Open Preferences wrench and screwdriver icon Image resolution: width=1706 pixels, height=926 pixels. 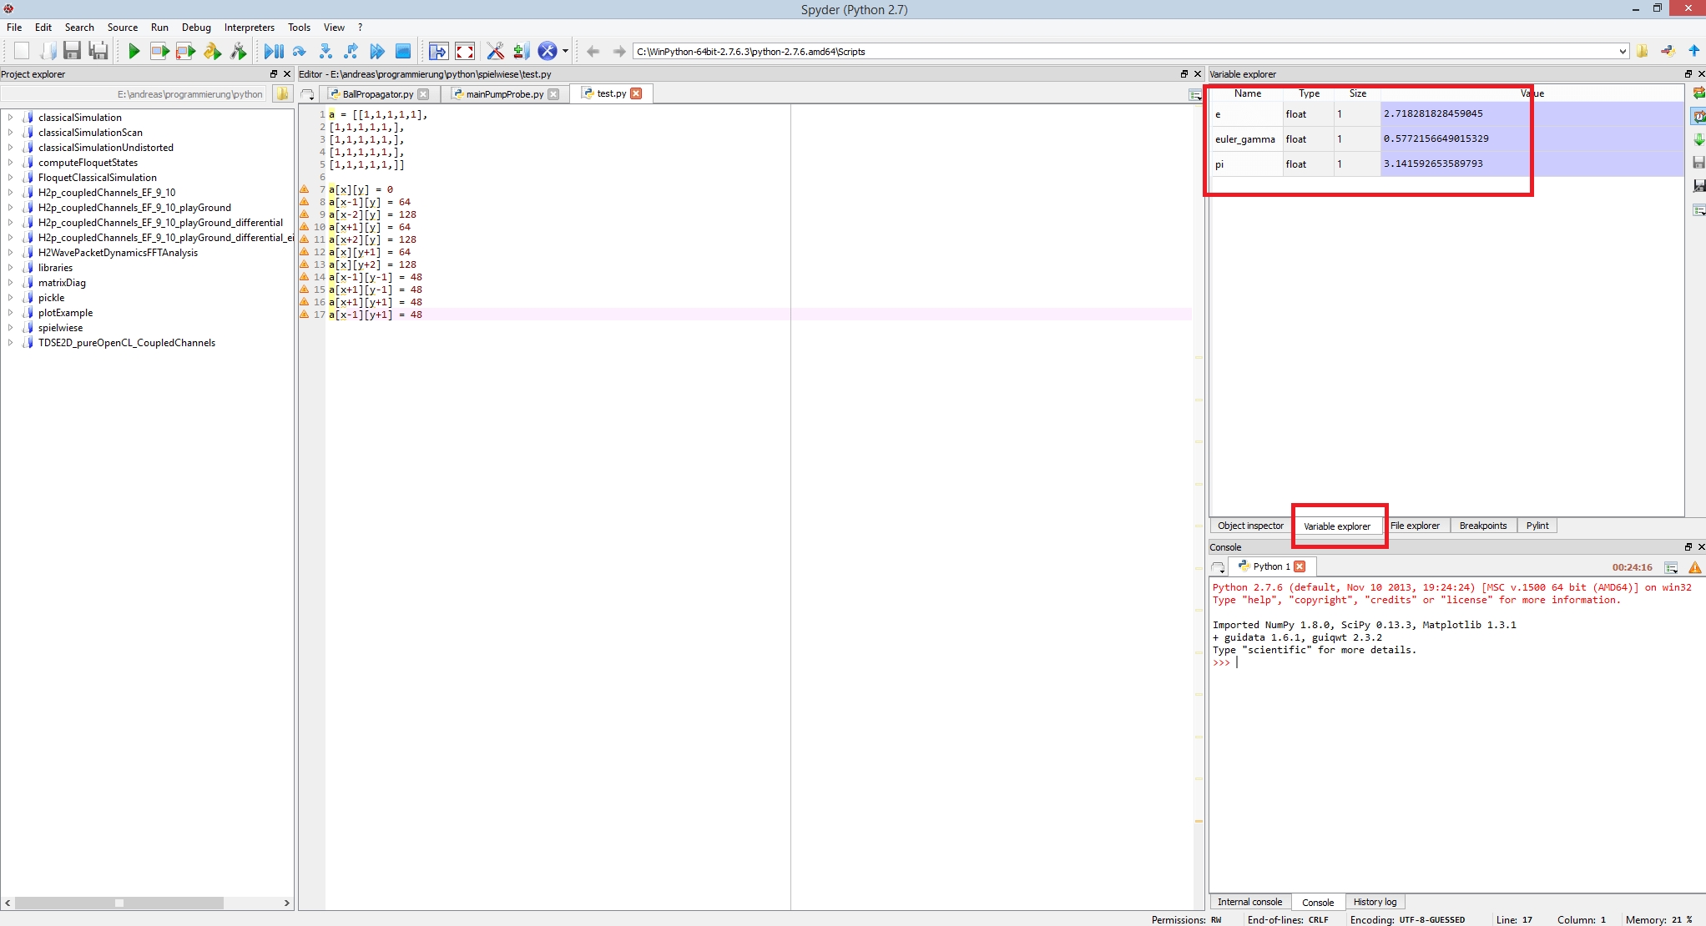[495, 52]
